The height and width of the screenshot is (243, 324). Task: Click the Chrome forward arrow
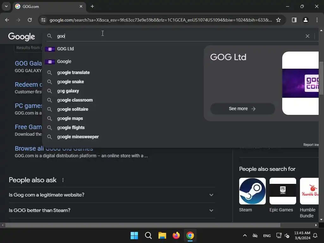coord(18,20)
